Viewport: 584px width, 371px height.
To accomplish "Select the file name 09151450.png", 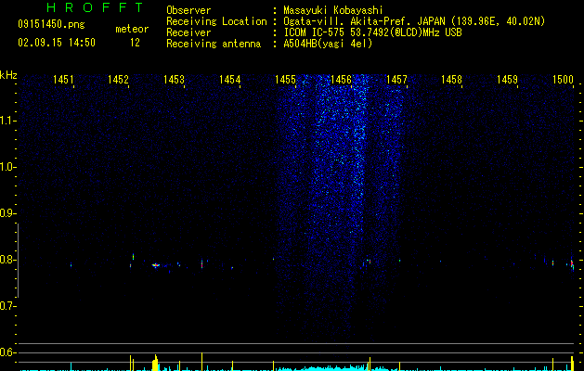I will pos(51,25).
